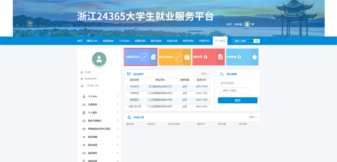This screenshot has width=337, height=162.
Task: Click the header search field 请输入关键字
Action: click(x=243, y=41)
